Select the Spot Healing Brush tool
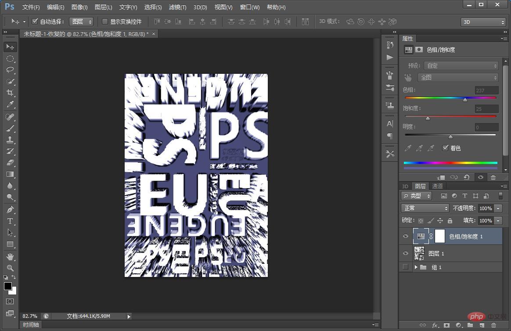Screen dimensions: 511x331 [x=10, y=117]
